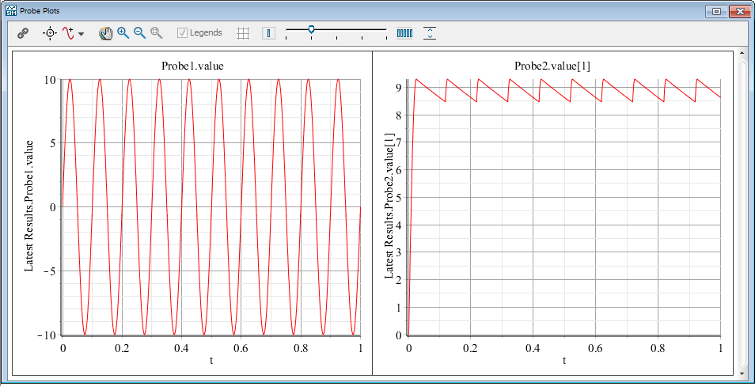
Task: Click the zoom out magnifier
Action: tap(139, 33)
